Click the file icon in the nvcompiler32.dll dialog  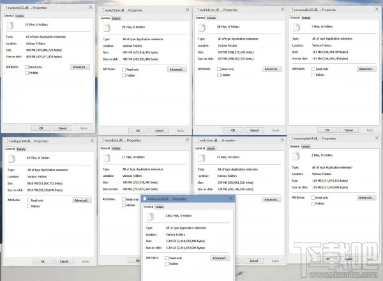pyautogui.click(x=296, y=28)
